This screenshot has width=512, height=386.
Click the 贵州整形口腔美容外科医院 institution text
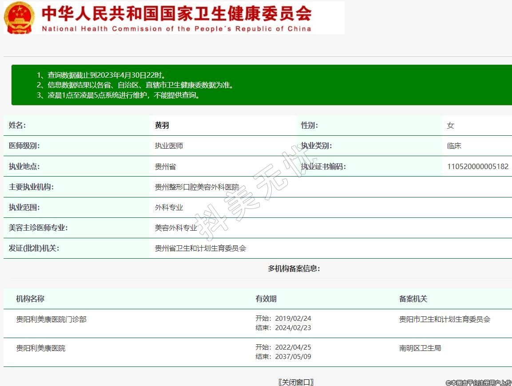(197, 187)
